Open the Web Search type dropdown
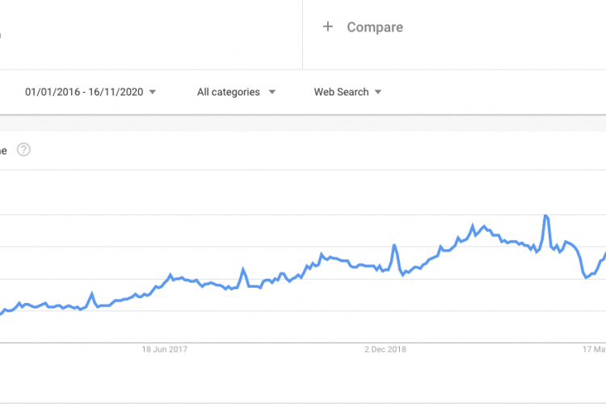 point(341,92)
